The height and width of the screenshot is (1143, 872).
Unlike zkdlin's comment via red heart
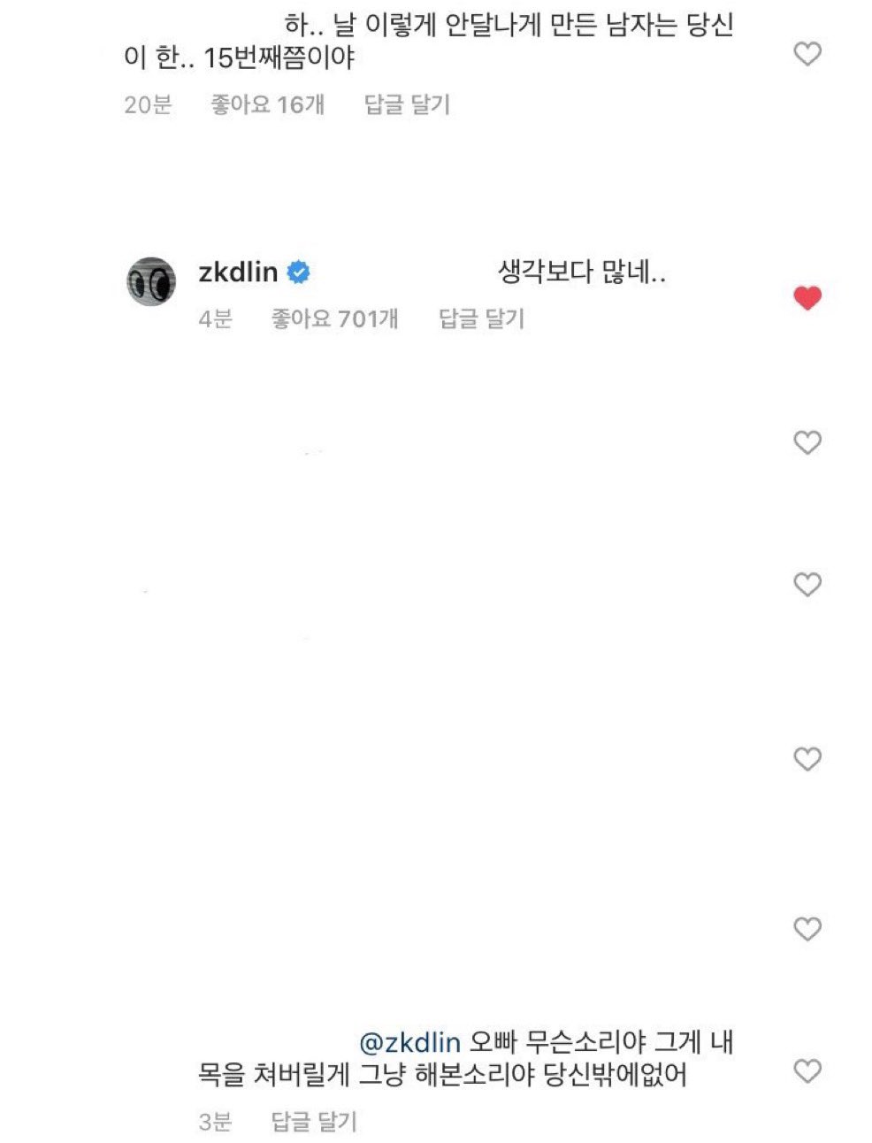pyautogui.click(x=807, y=298)
